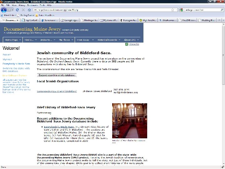
Task: Open Congregation Etz Chaim (Biddeford) link
Action: (57, 91)
